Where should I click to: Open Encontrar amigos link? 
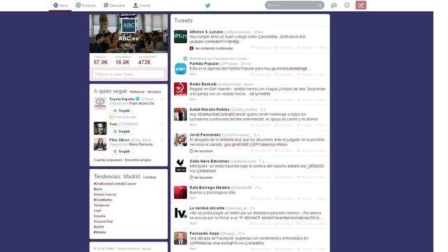click(x=138, y=160)
